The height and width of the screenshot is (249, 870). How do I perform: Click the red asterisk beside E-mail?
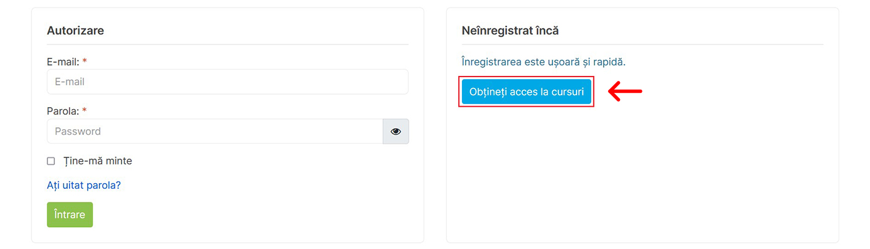coord(85,61)
